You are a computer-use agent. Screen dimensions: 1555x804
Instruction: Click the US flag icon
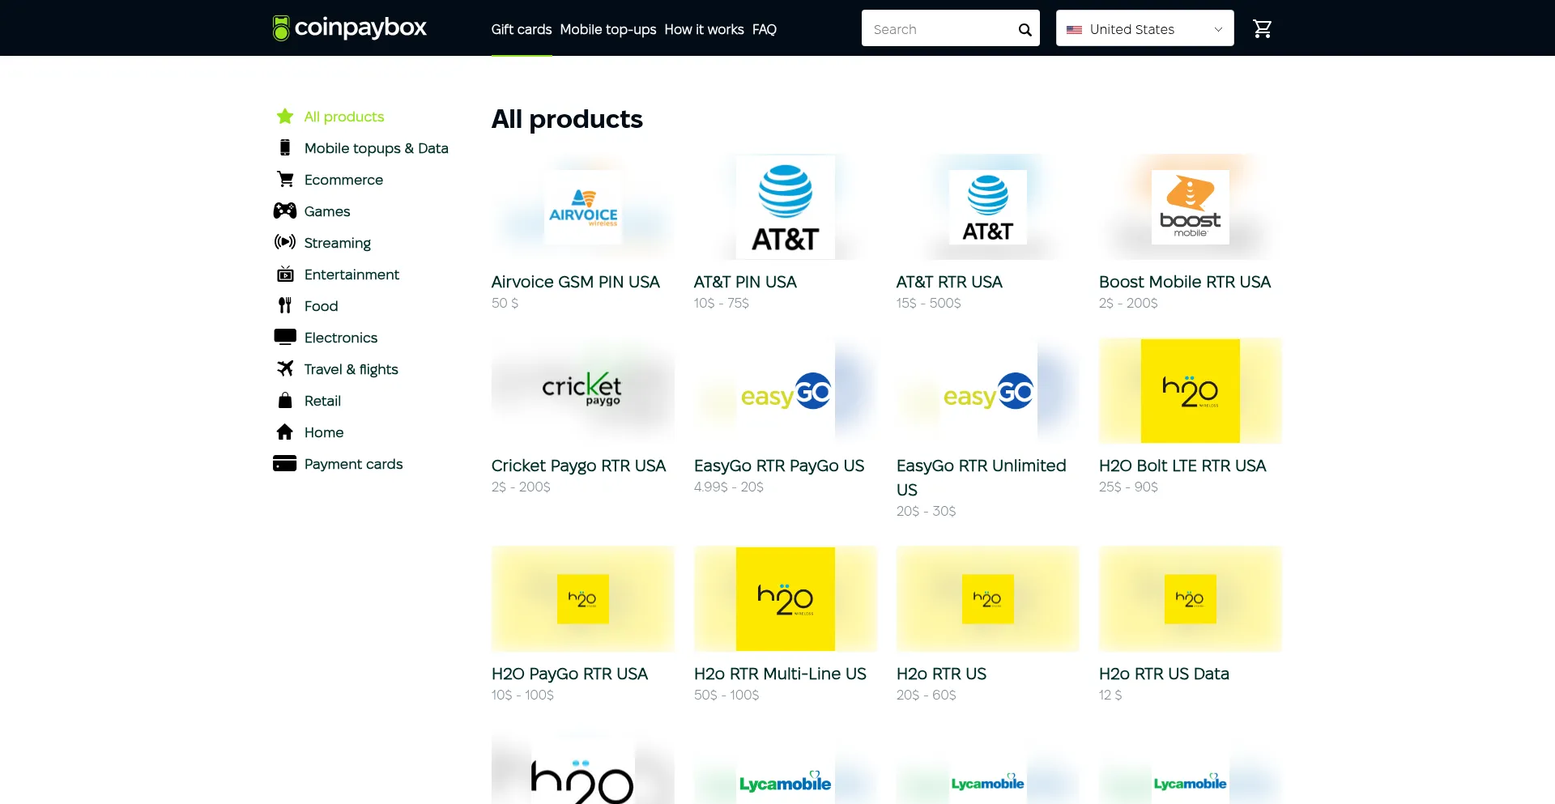click(1074, 30)
